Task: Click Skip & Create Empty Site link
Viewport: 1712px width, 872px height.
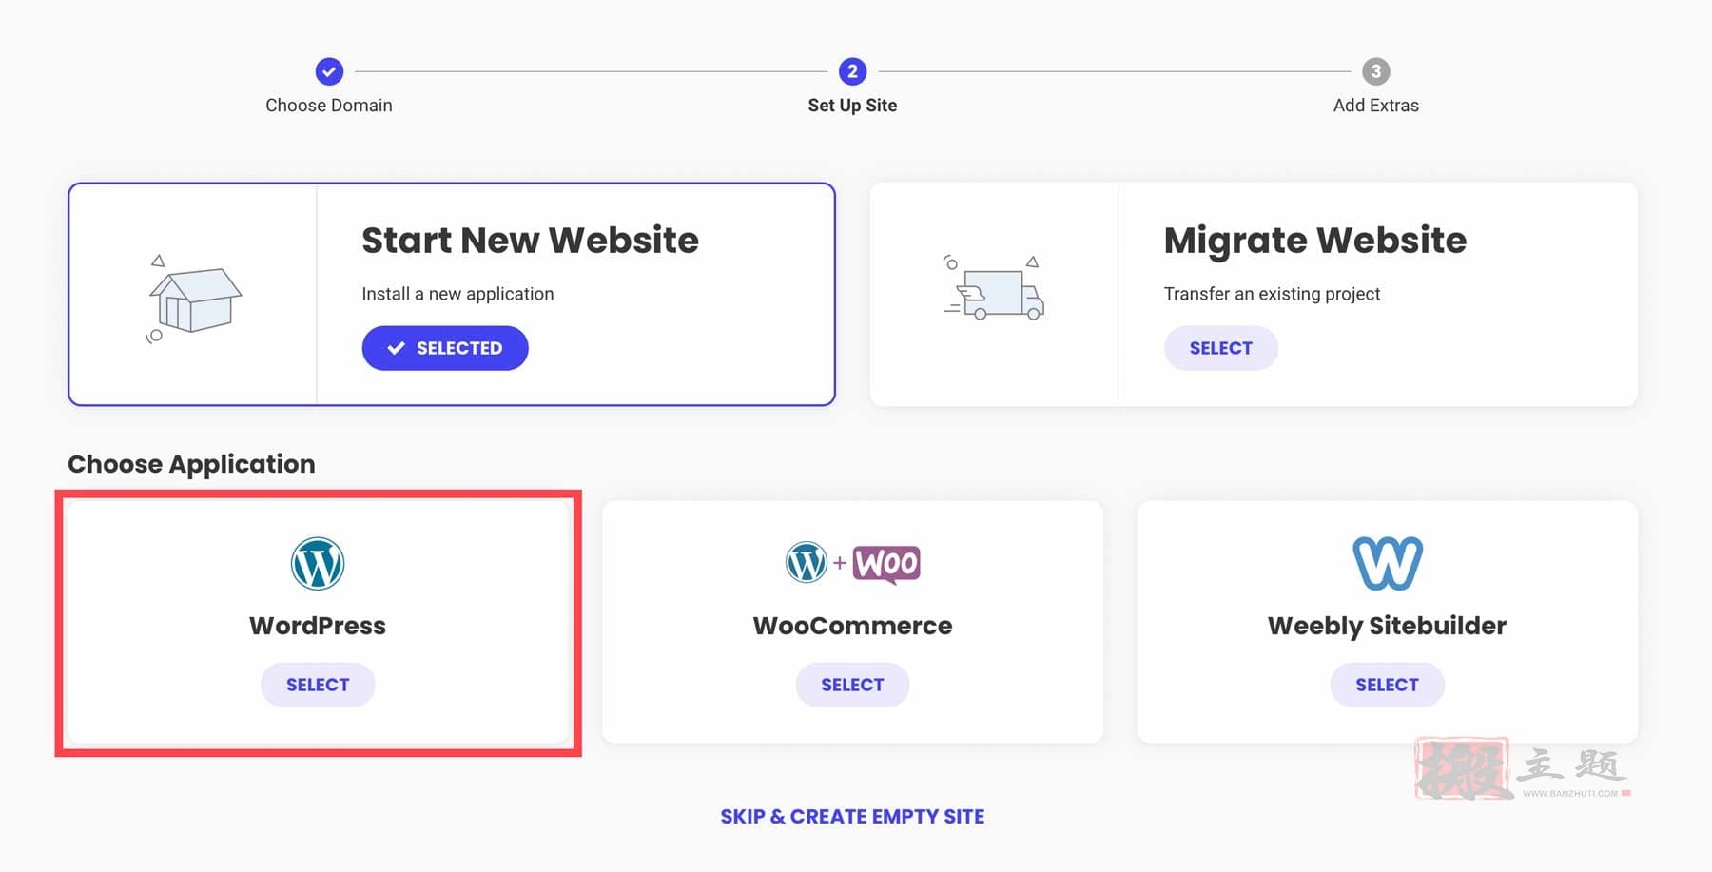Action: 852,817
